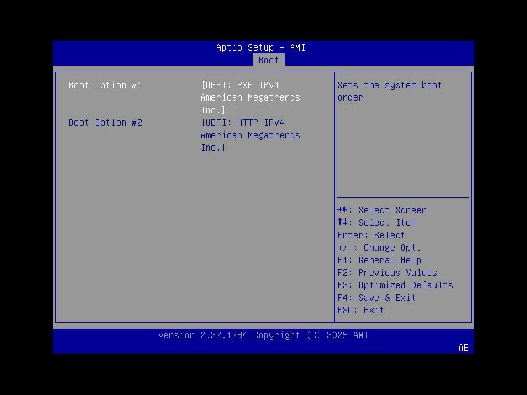Image resolution: width=527 pixels, height=395 pixels.
Task: Click the 'Enter: Select' hint
Action: [x=371, y=235]
